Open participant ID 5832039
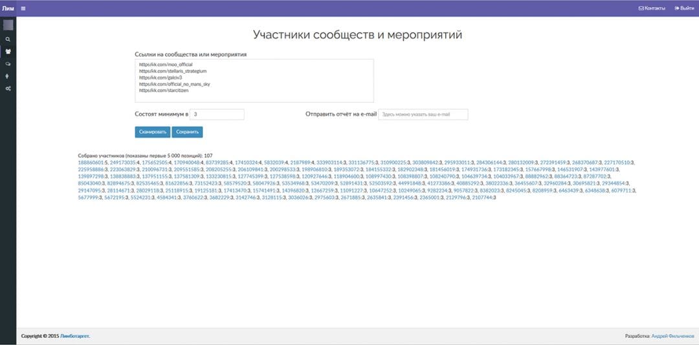The width and height of the screenshot is (699, 345). (274, 163)
